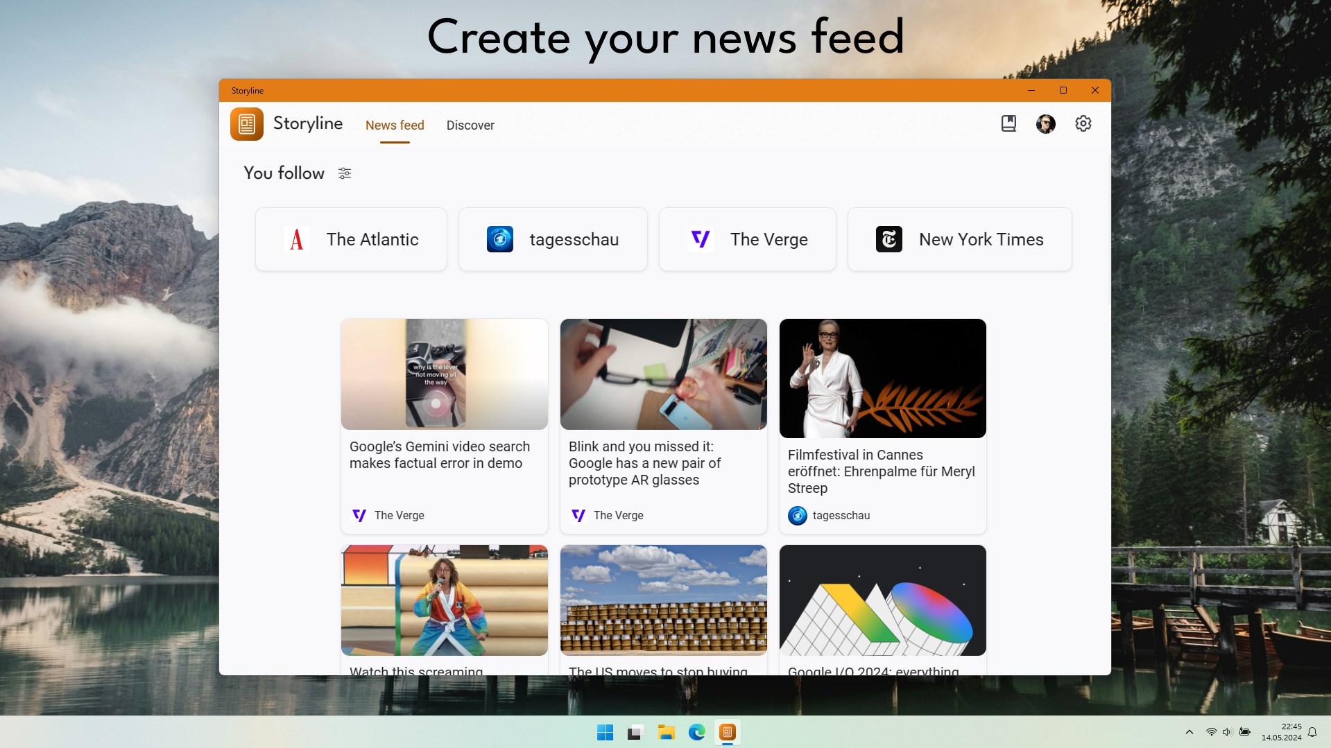The width and height of the screenshot is (1331, 748).
Task: Open Google's Gemini video search article headline
Action: coord(440,455)
